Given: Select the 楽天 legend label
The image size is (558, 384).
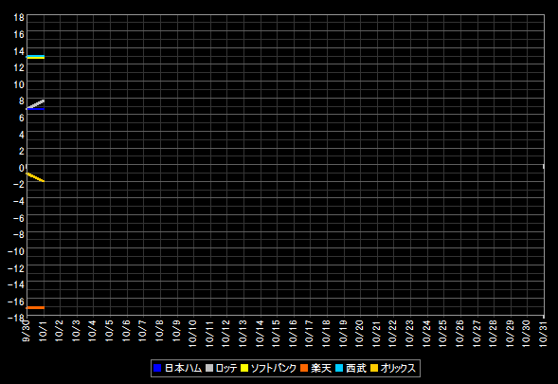Looking at the screenshot, I should (320, 368).
